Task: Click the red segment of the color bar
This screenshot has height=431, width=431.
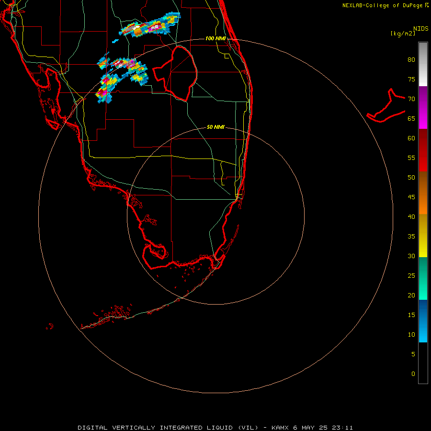Action: click(x=423, y=150)
